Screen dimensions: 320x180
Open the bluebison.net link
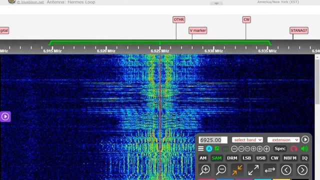(30, 2)
